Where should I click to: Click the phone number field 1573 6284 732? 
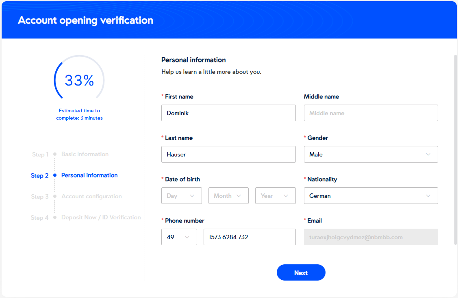click(x=250, y=237)
